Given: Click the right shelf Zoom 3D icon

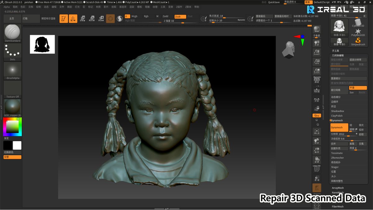Looking at the screenshot, I should pyautogui.click(x=317, y=151).
